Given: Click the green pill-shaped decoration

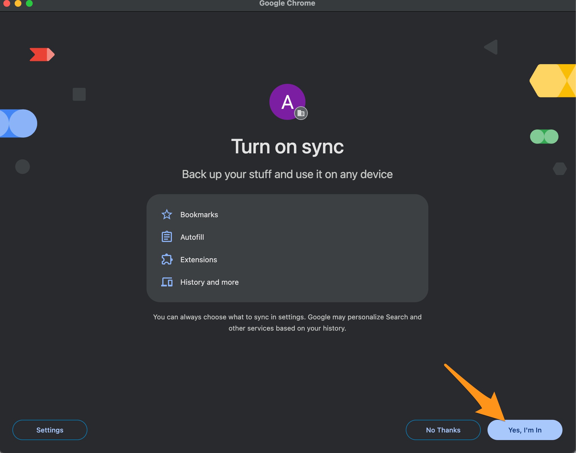Looking at the screenshot, I should pyautogui.click(x=544, y=136).
